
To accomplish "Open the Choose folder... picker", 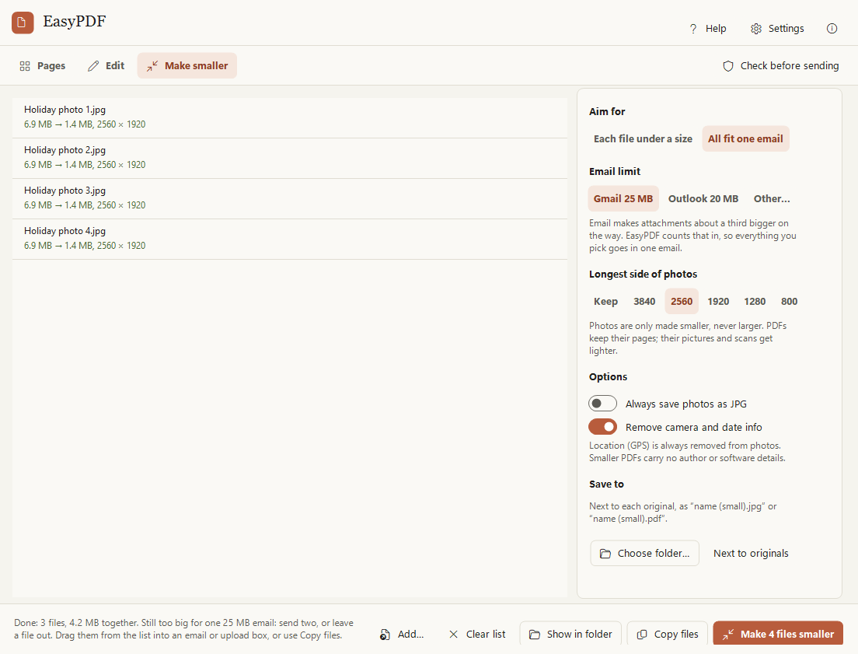I will click(x=644, y=553).
